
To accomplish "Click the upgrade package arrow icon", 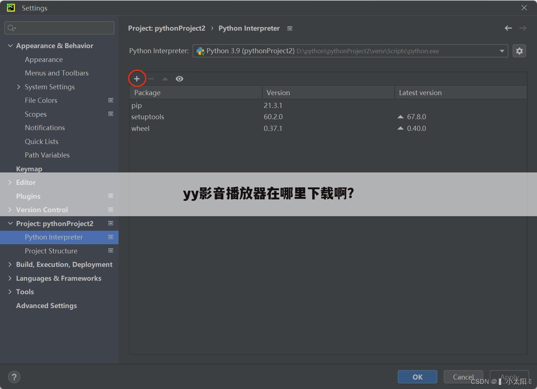I will 165,79.
